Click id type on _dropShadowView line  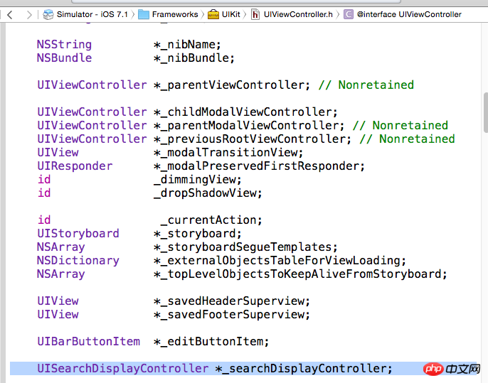tap(44, 193)
